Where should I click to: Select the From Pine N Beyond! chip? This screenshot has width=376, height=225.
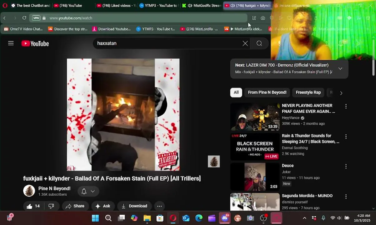[x=267, y=92]
